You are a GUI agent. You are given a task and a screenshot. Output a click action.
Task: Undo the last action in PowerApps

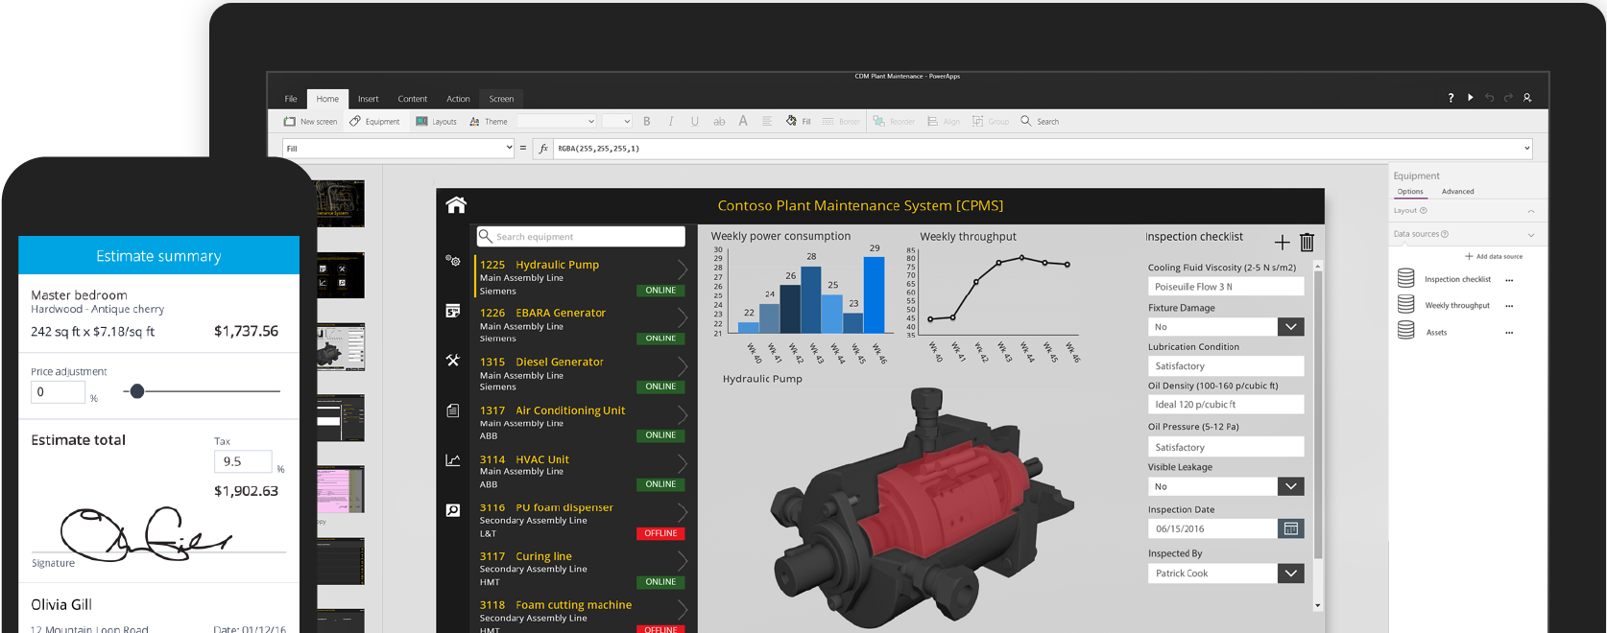(1489, 98)
